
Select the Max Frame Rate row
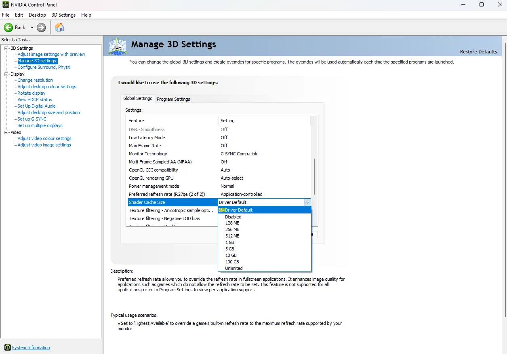click(x=219, y=146)
